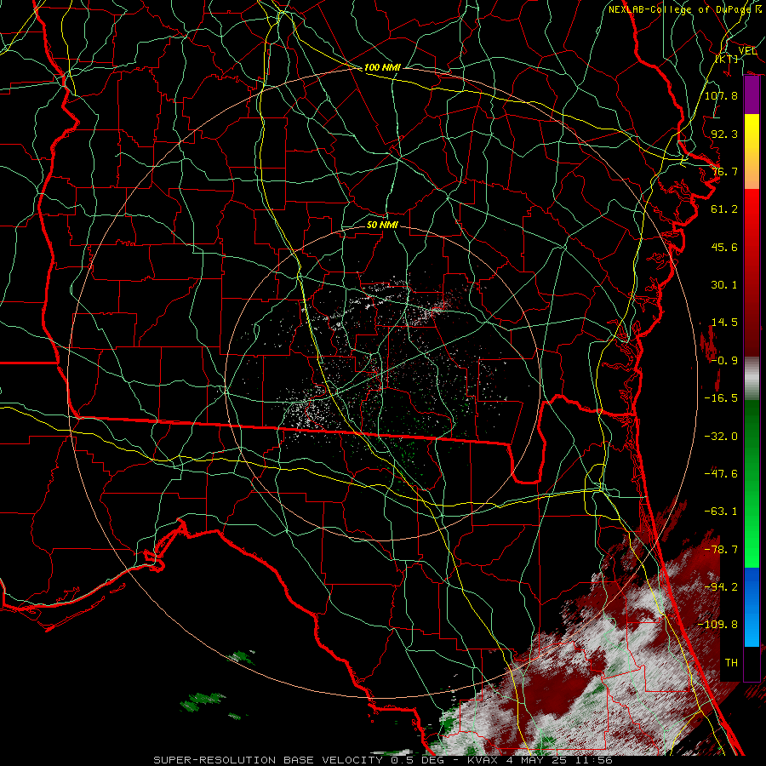This screenshot has height=766, width=766.
Task: Select the -78.7 scale value
Action: tap(721, 550)
